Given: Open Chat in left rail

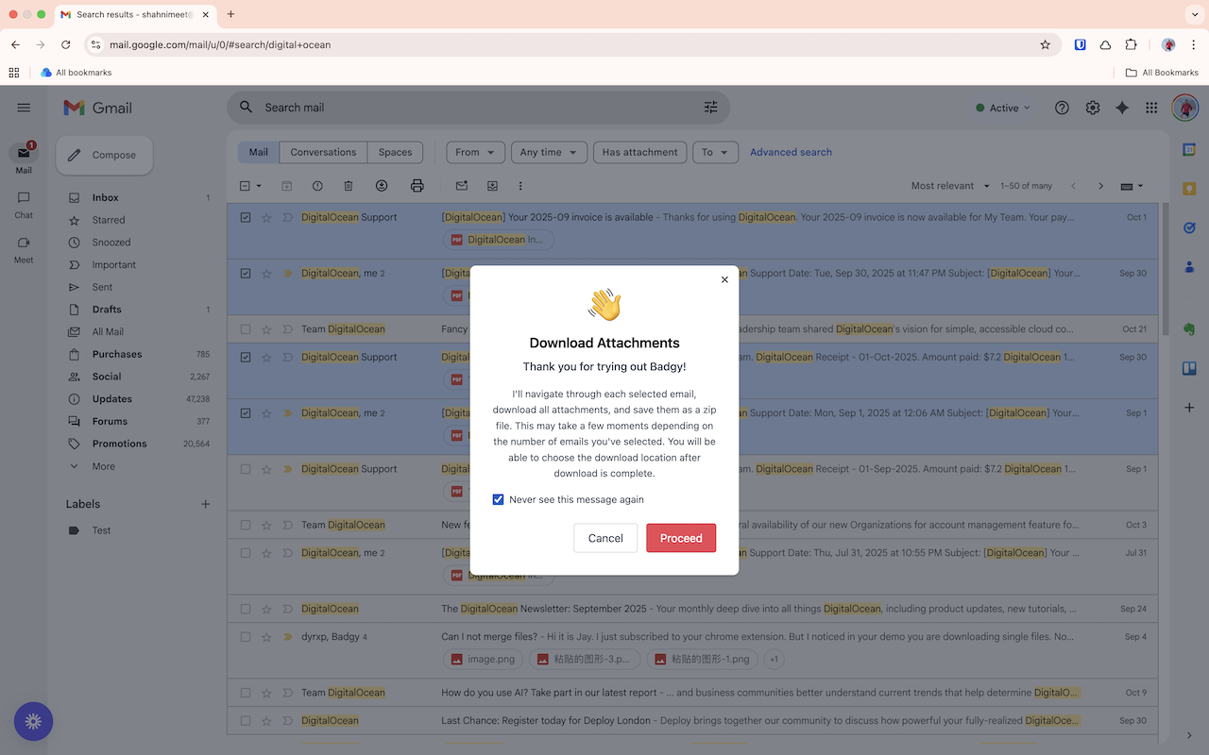Looking at the screenshot, I should (24, 204).
